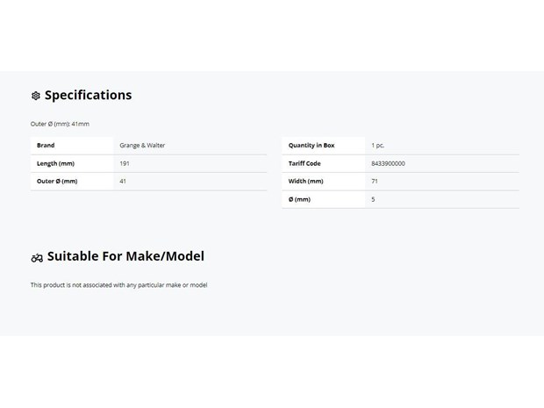Select the Suitable For Make/Model heading
This screenshot has width=544, height=408.
[125, 256]
